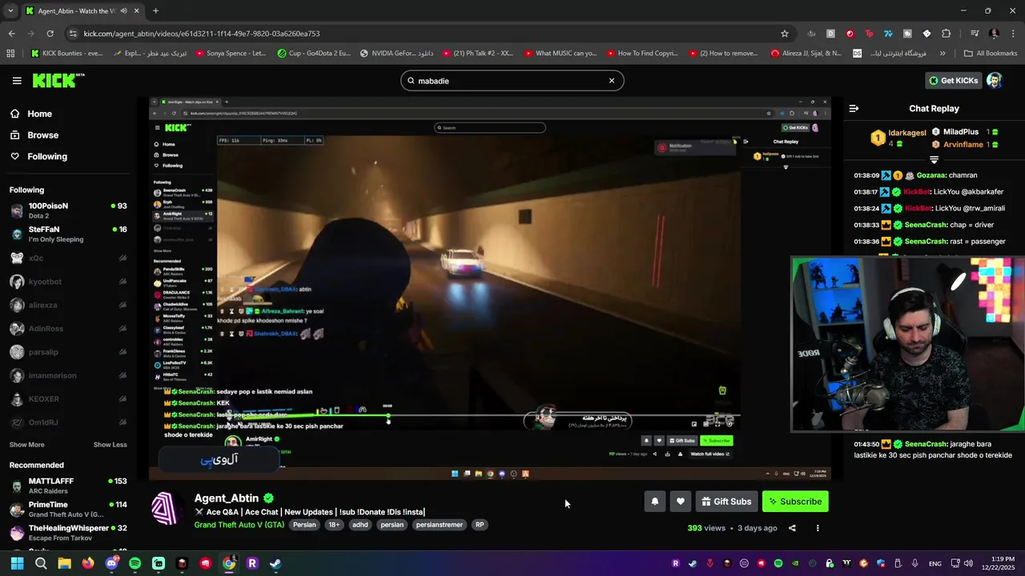This screenshot has width=1025, height=576.
Task: Open Agent_Abtin channel name link
Action: [x=227, y=498]
